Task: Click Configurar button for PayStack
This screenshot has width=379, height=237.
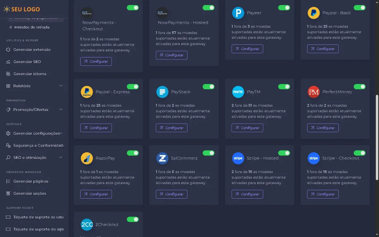Action: click(x=171, y=128)
